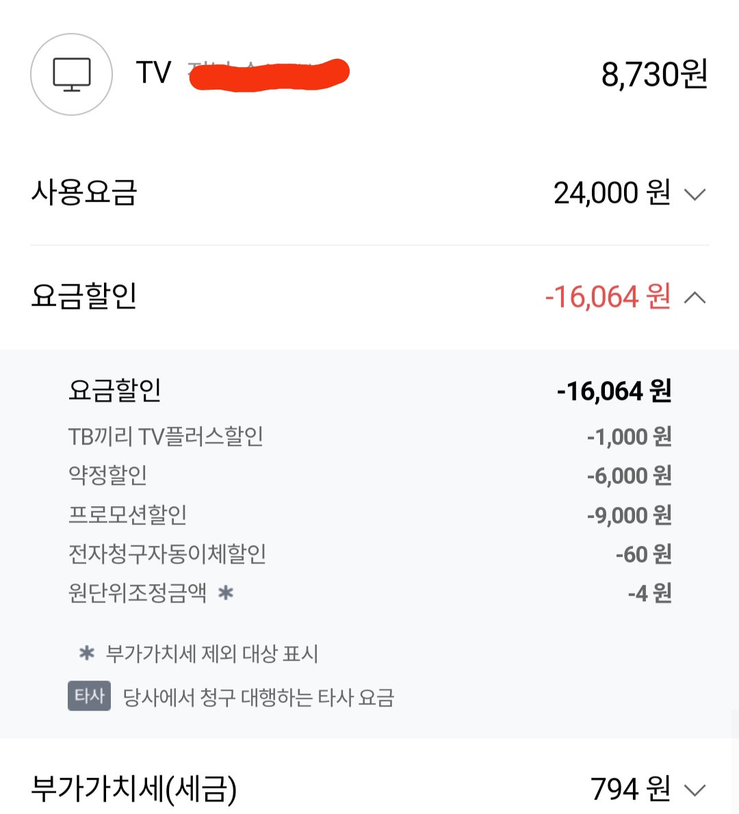Tap the 부가가치세(세금) row label
This screenshot has width=739, height=814.
[134, 789]
